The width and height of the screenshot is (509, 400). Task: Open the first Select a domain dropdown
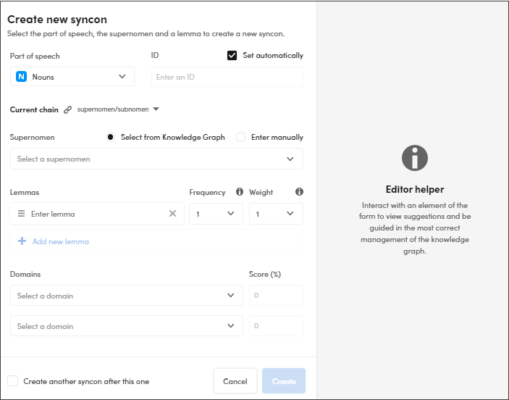click(x=126, y=296)
